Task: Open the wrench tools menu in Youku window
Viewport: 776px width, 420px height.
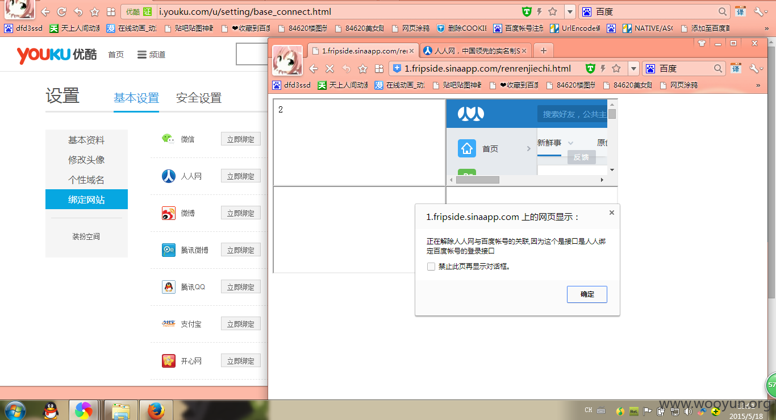Action: coord(761,11)
